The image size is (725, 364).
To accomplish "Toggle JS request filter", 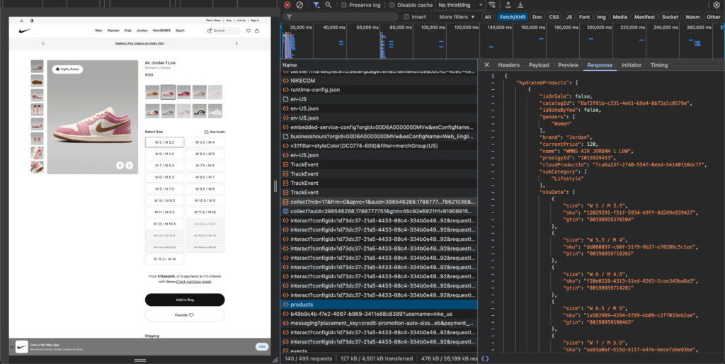I will 569,17.
